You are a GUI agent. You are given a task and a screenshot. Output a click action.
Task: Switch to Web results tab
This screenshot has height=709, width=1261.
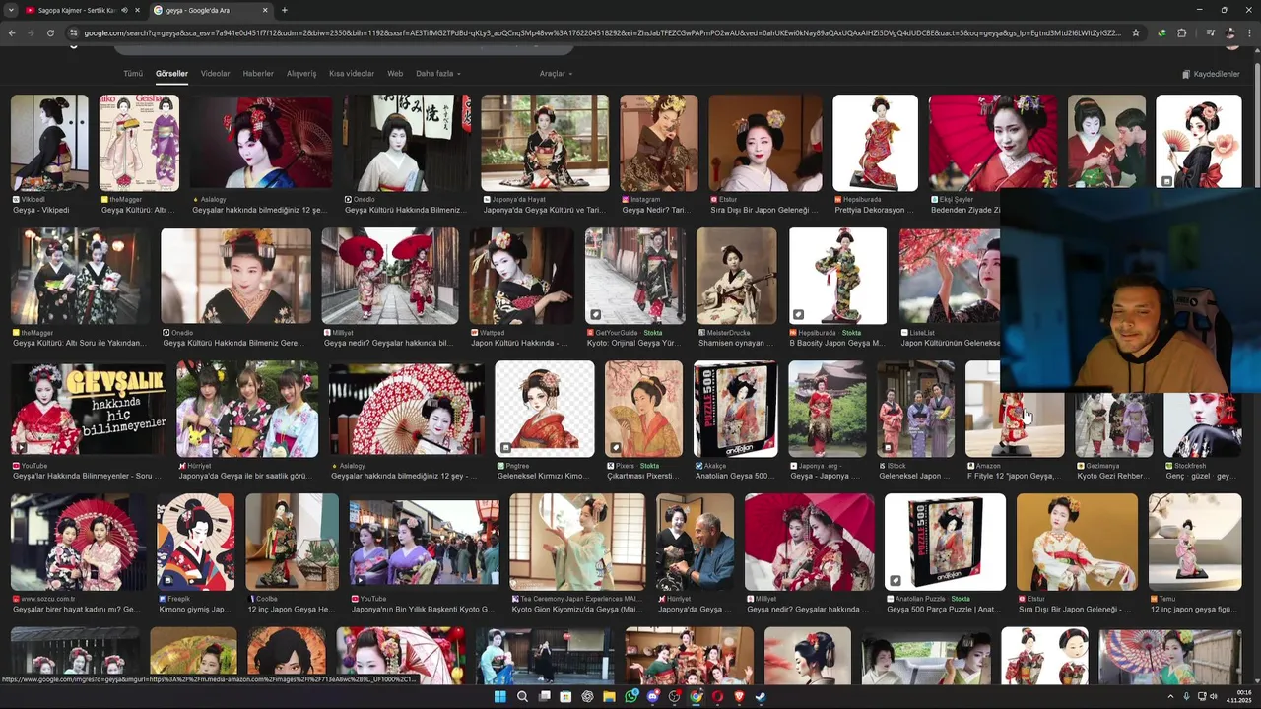click(395, 74)
